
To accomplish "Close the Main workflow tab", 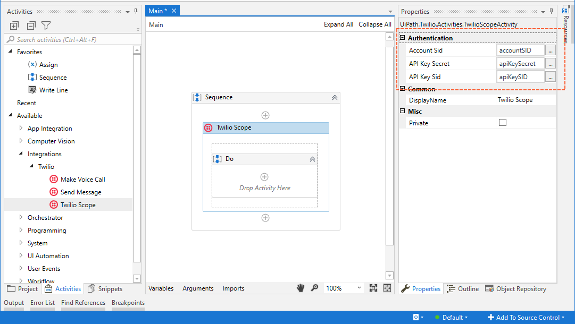I will pos(174,11).
